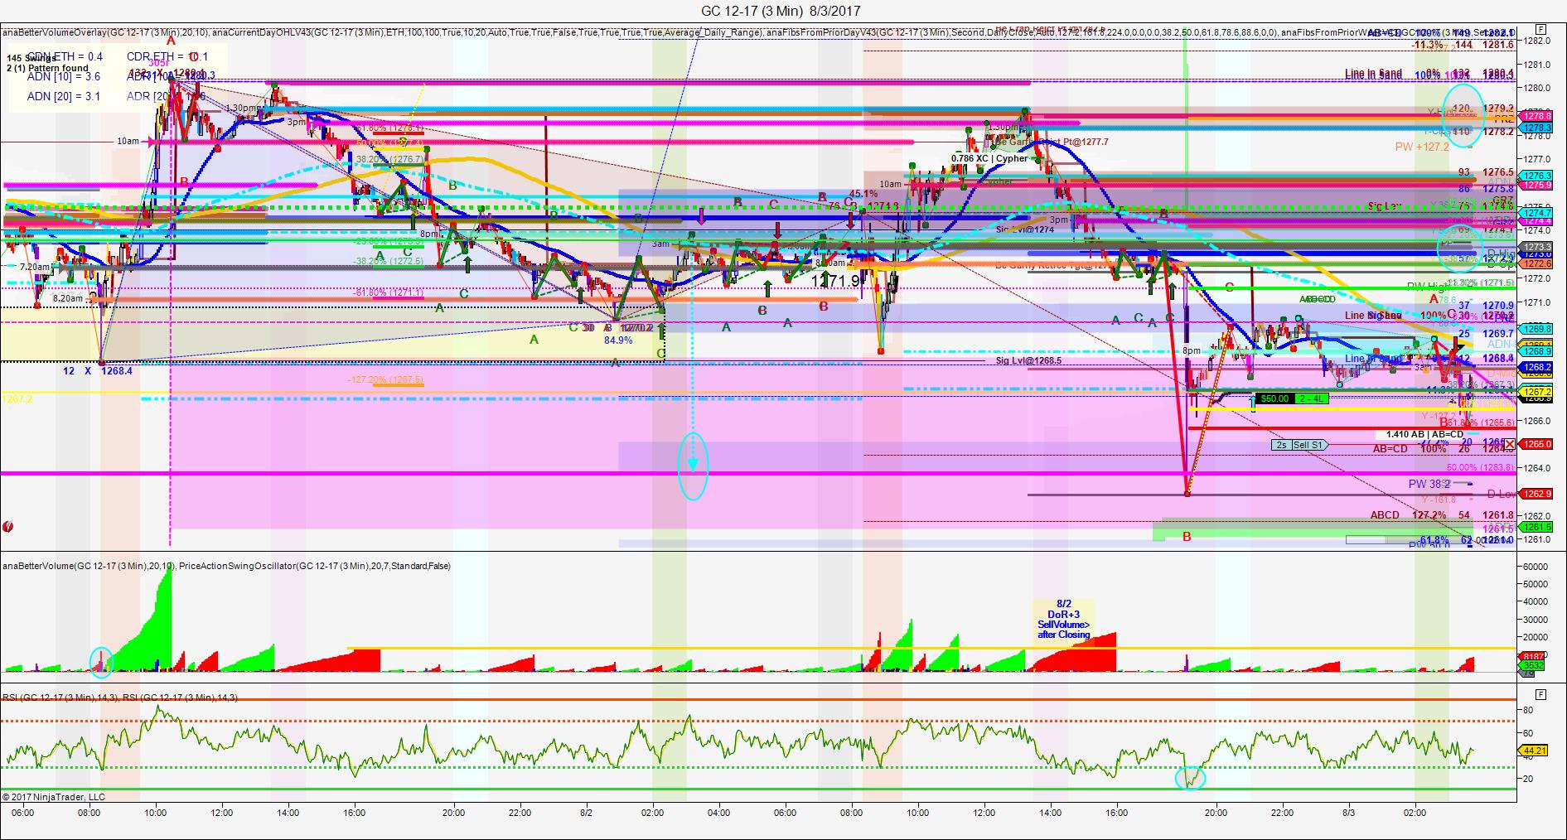The image size is (1567, 840).
Task: Click the 1264.0 price axis label
Action: pos(1537,468)
